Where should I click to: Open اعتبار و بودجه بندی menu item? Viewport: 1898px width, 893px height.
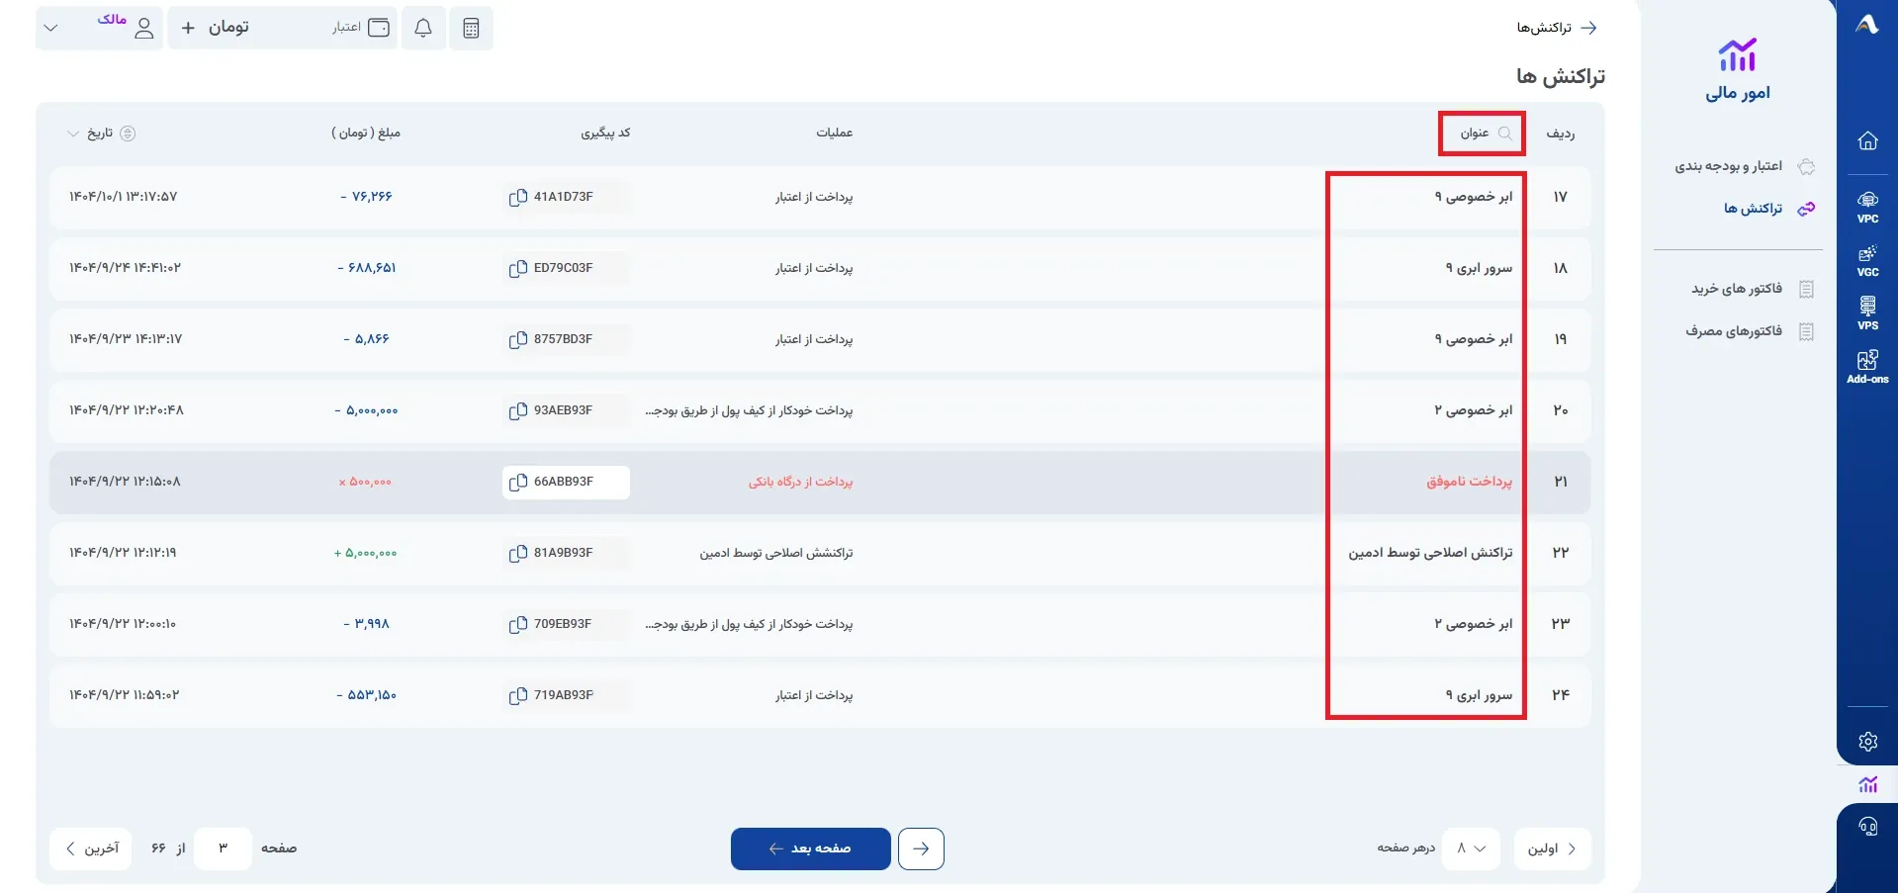(1744, 166)
